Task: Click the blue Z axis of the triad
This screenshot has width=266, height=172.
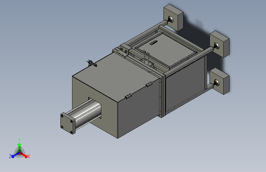Action: click(x=15, y=155)
